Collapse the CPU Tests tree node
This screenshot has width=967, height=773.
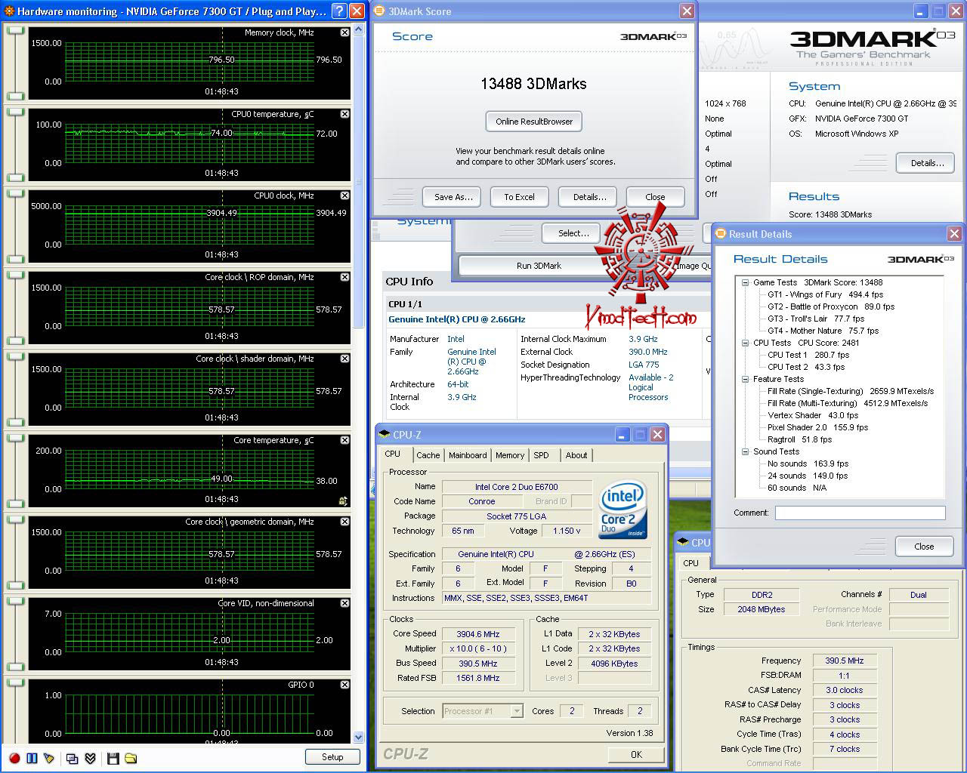click(745, 343)
